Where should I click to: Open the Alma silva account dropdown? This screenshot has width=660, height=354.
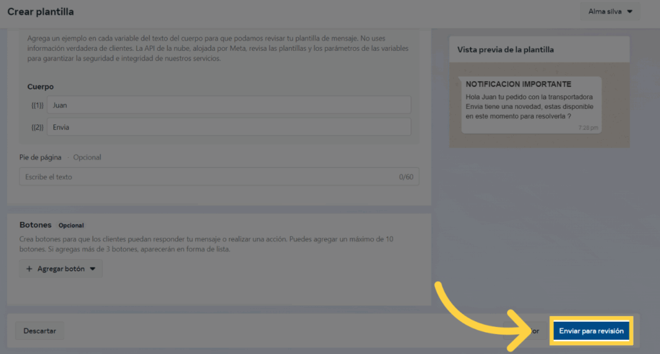[x=610, y=12]
